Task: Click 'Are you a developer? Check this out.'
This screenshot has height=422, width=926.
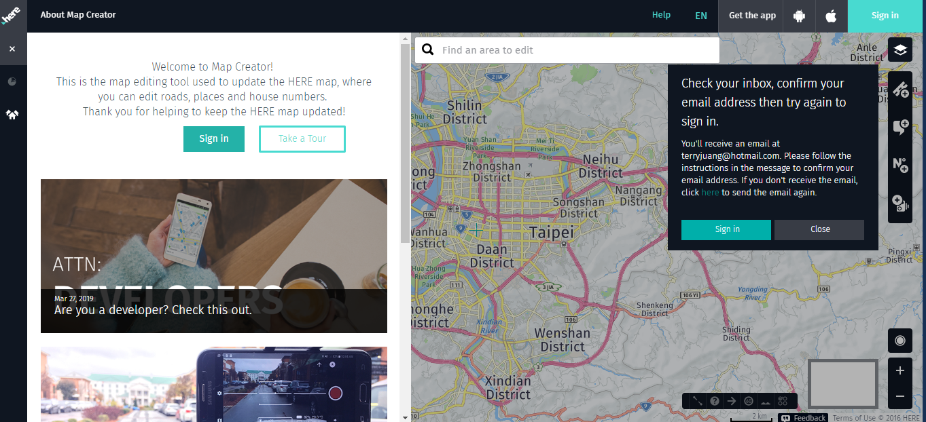Action: pos(153,310)
